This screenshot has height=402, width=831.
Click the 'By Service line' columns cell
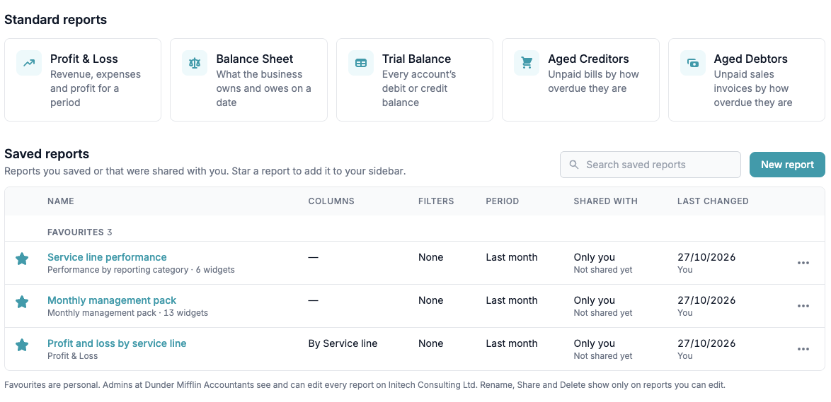tap(343, 343)
